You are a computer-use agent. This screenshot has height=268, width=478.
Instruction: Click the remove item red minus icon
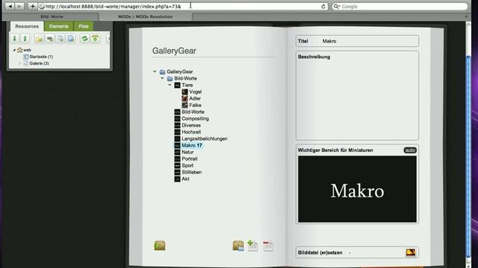(x=268, y=246)
